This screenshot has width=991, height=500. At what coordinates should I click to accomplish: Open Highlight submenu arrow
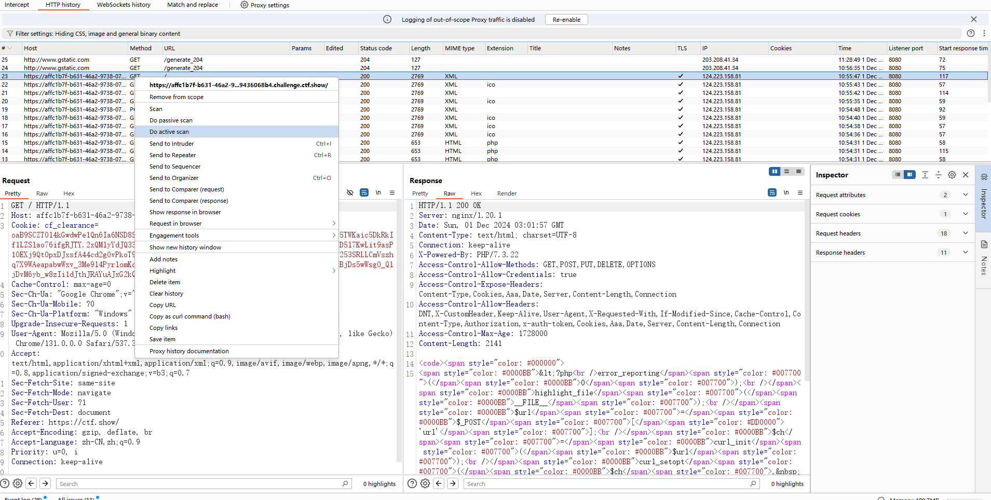(334, 271)
